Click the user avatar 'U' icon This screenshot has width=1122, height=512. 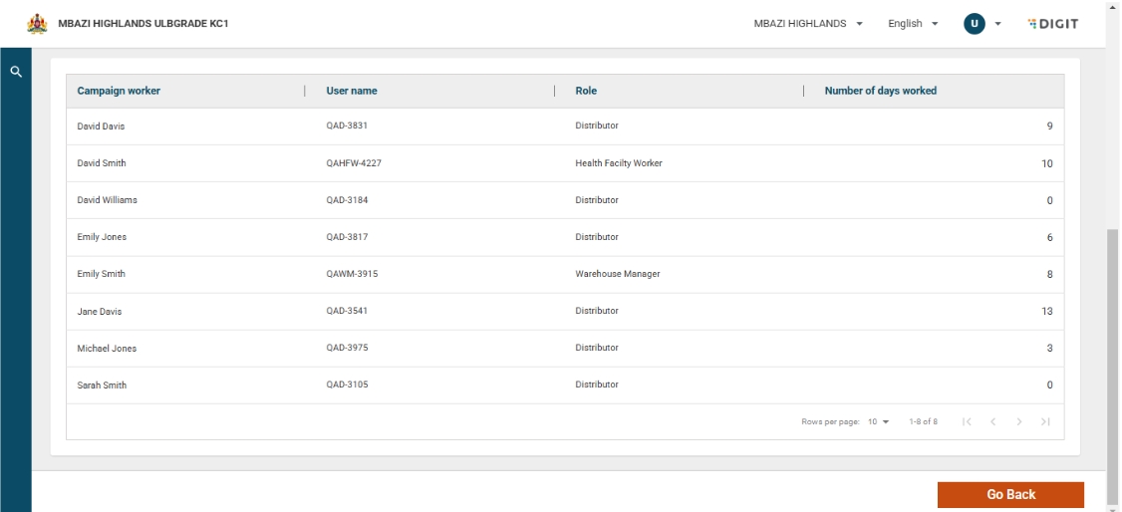(x=974, y=24)
